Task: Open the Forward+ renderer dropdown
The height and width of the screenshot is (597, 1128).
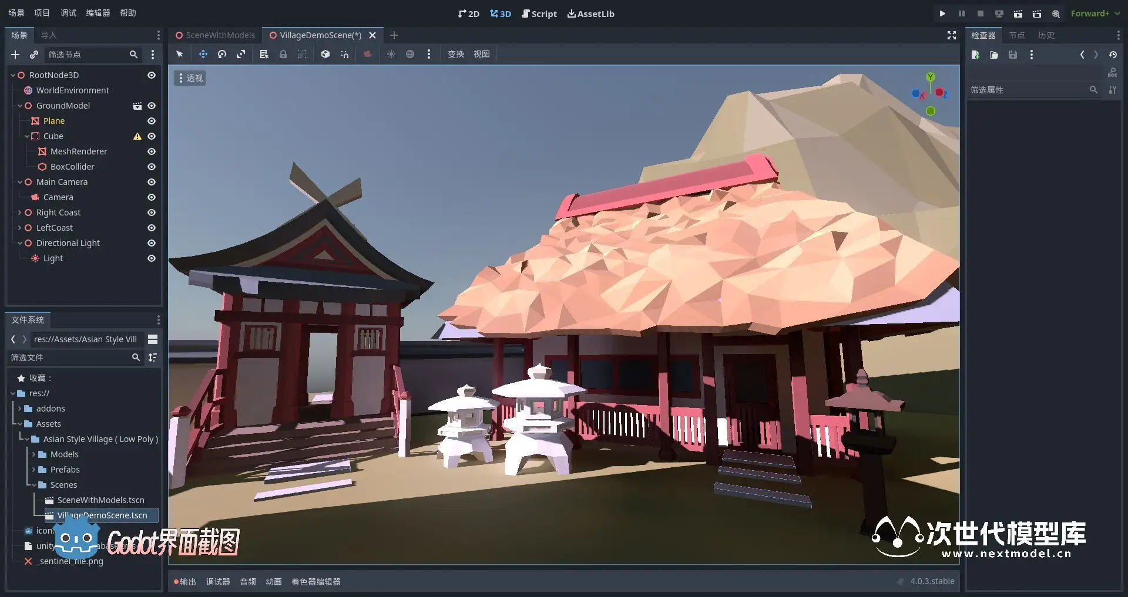Action: pos(1095,14)
